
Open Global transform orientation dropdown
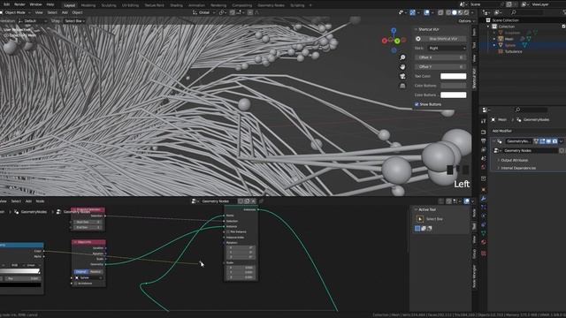204,12
